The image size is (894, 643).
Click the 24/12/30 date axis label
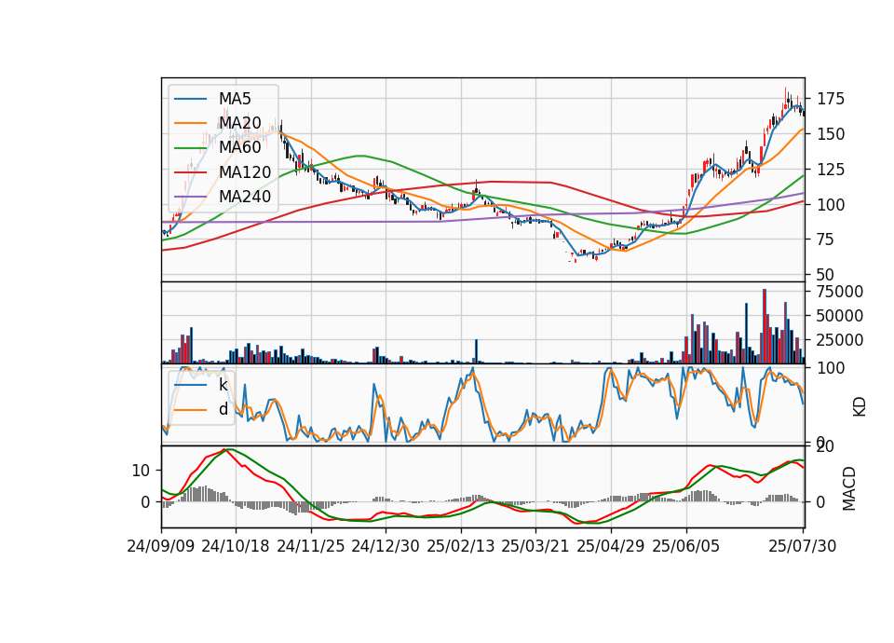tap(386, 546)
